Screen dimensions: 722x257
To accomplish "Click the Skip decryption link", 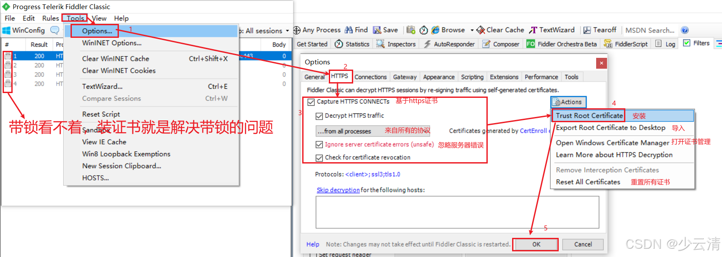I will 338,190.
